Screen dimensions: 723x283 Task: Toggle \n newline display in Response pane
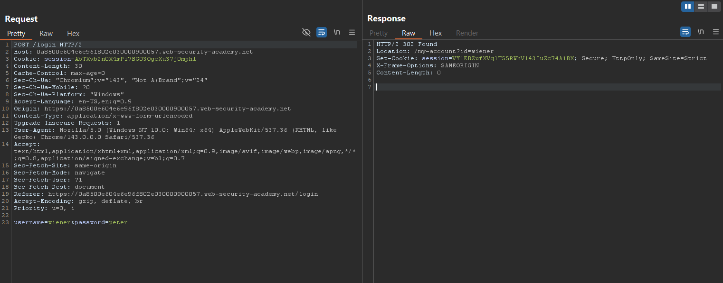coord(701,32)
